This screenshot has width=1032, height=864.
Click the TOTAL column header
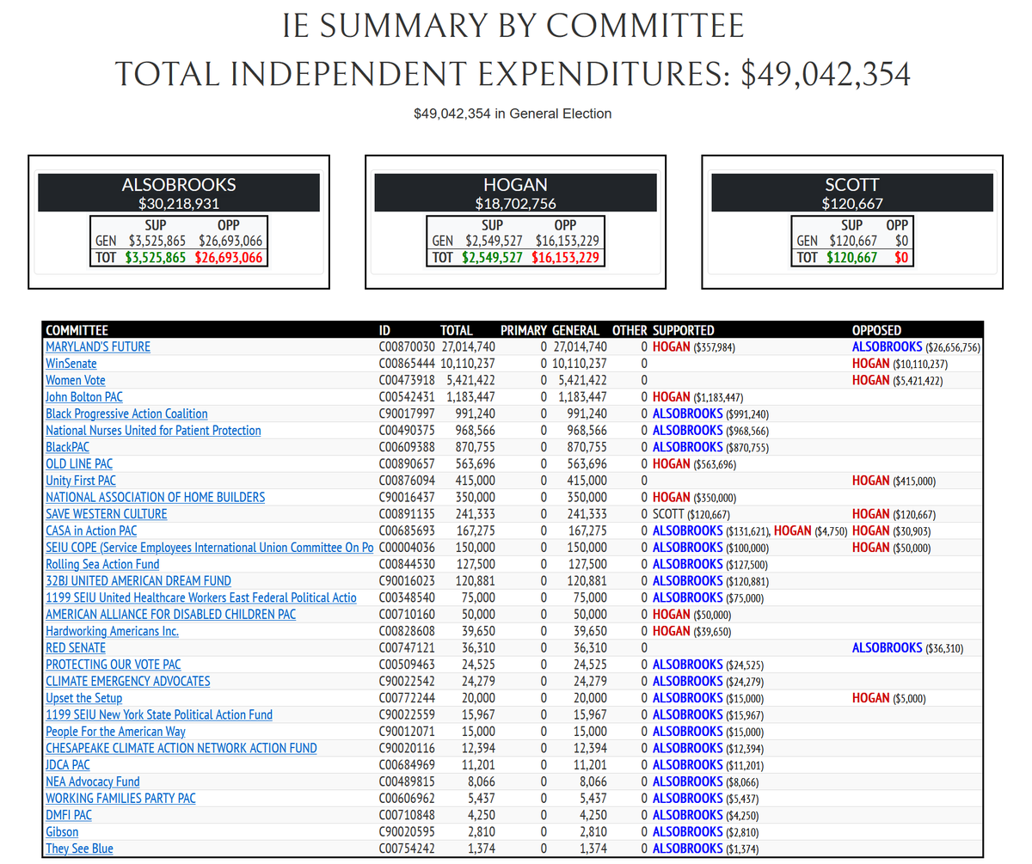[x=457, y=330]
